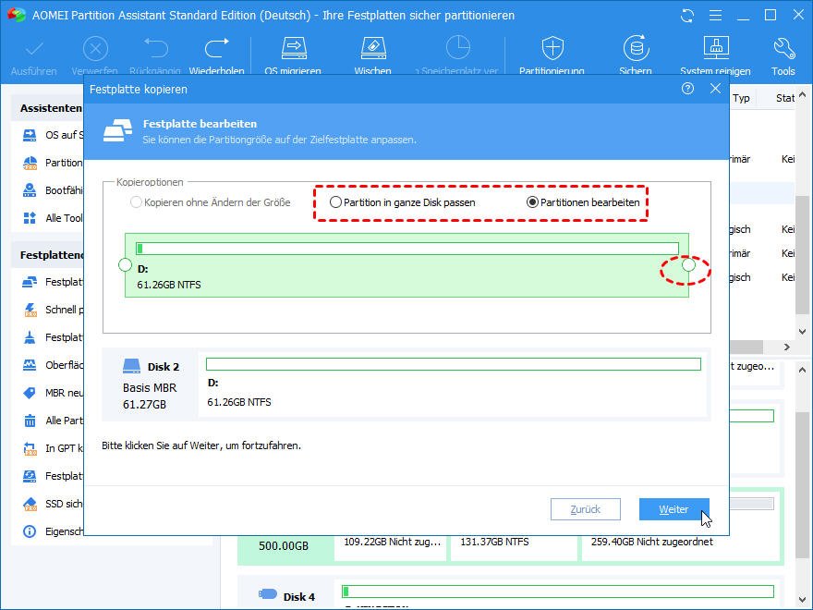Click the disk panel scroll up arrow

coord(802,370)
